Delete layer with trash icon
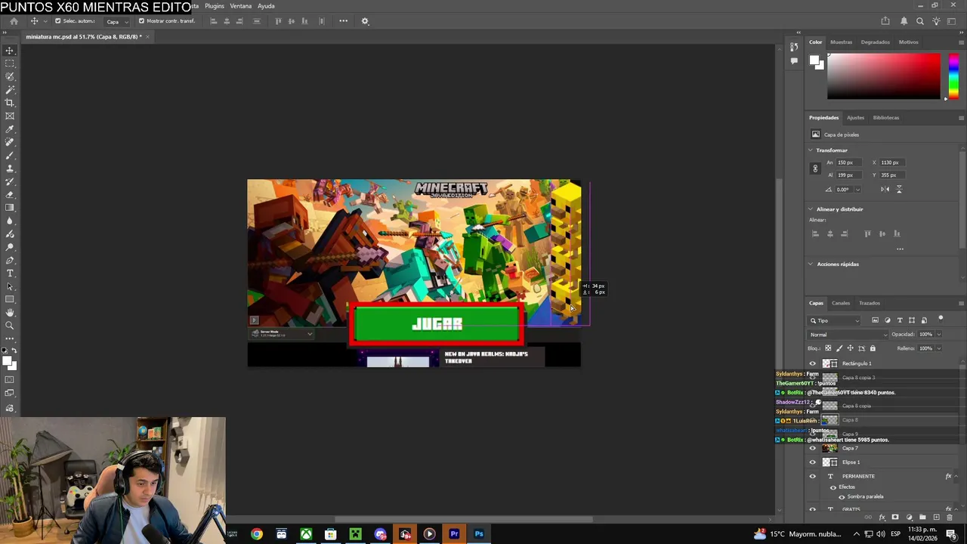Viewport: 967px width, 544px height. 950,518
